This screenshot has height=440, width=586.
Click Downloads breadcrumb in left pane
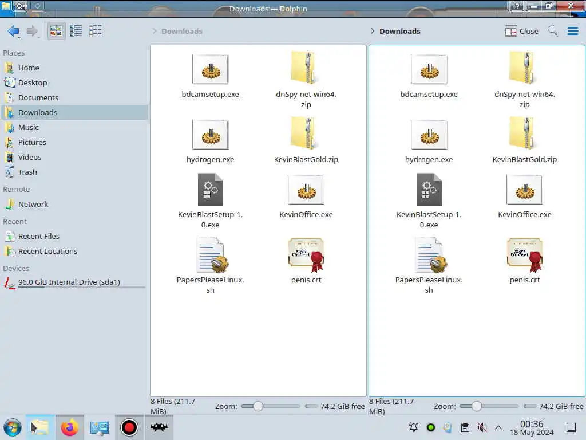click(x=181, y=31)
